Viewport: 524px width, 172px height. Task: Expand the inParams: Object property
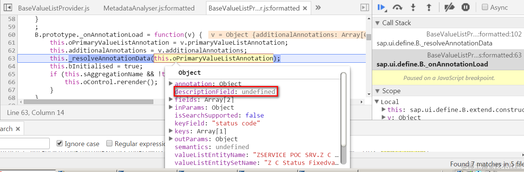pyautogui.click(x=171, y=107)
